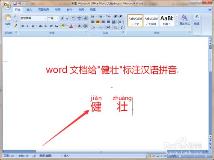
Task: Click the Decrease Indent icon
Action: coord(115,16)
